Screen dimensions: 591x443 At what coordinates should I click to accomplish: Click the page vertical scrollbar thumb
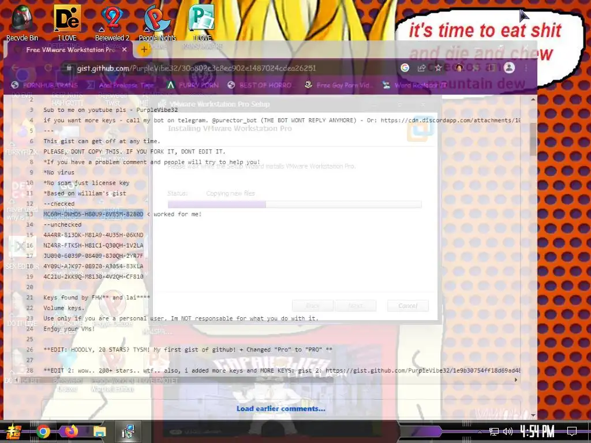pyautogui.click(x=533, y=139)
